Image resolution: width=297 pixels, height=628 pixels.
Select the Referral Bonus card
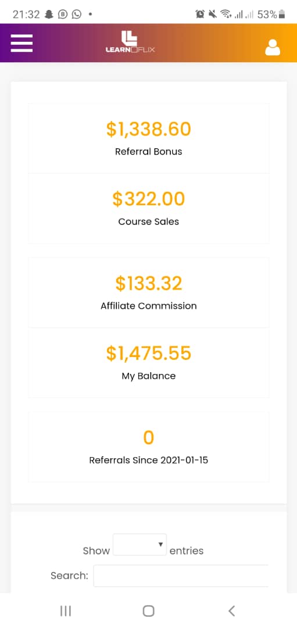pyautogui.click(x=149, y=138)
